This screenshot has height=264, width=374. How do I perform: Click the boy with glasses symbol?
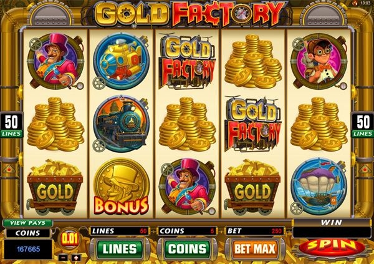pos(319,61)
